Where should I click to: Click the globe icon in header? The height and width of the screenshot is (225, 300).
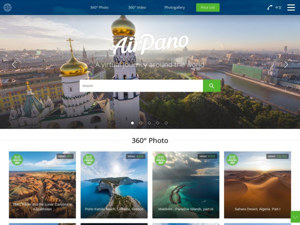tap(7, 7)
